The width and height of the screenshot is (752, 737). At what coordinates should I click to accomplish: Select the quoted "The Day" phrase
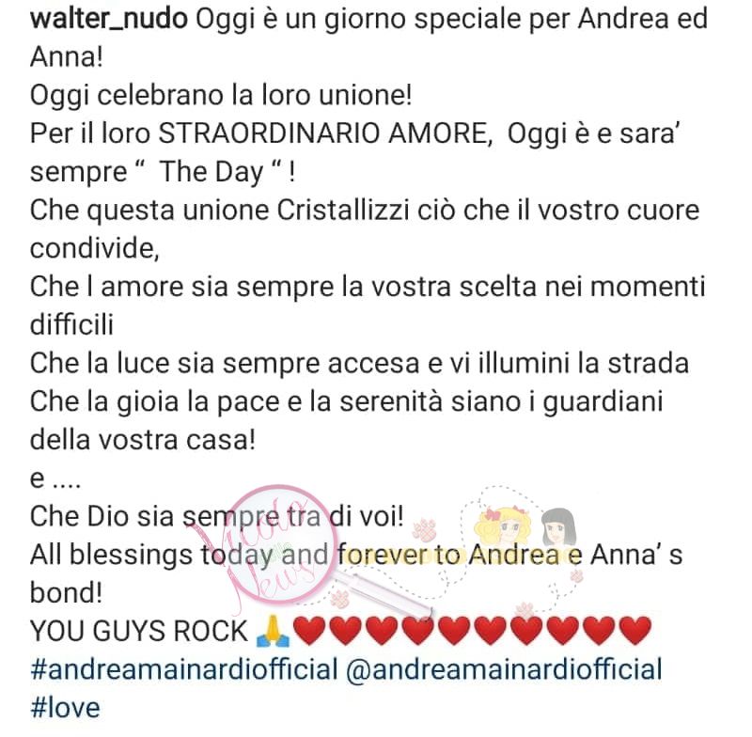coord(211,172)
